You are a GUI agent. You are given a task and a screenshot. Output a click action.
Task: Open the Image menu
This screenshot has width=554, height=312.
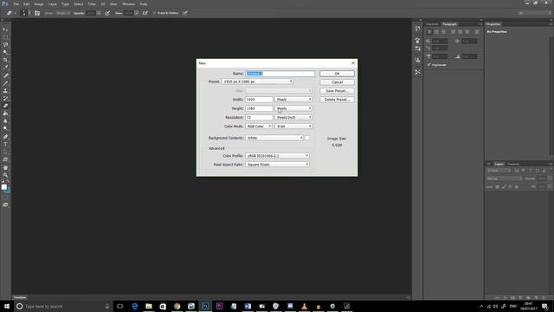(39, 3)
